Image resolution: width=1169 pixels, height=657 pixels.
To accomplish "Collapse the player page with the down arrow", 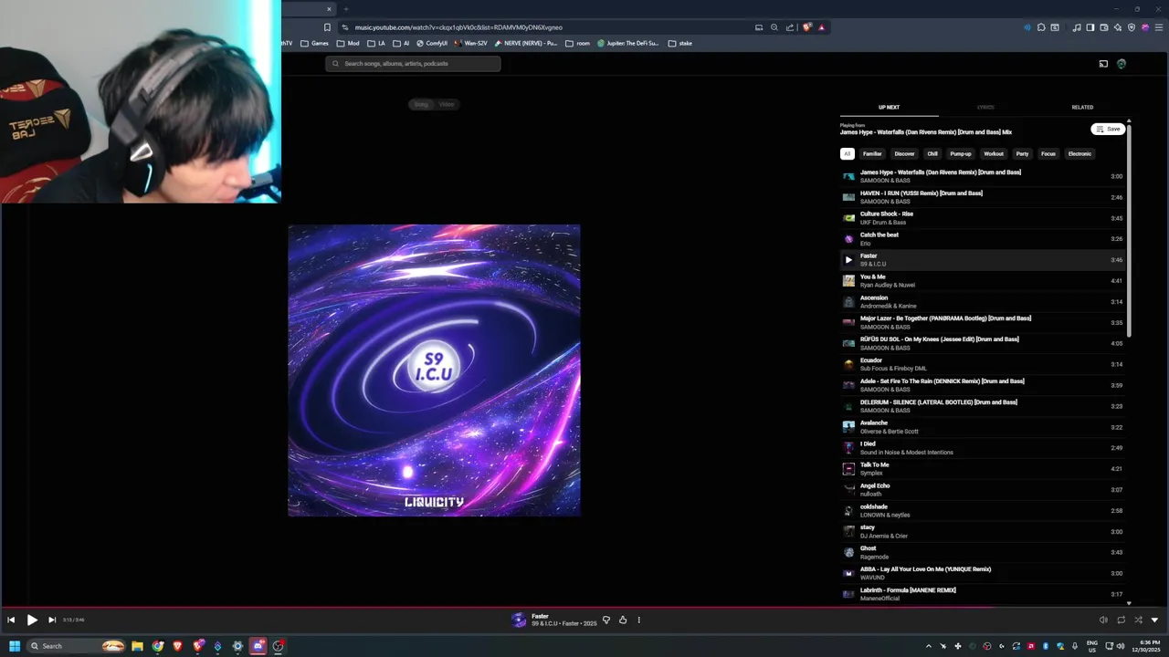I will pyautogui.click(x=1154, y=620).
